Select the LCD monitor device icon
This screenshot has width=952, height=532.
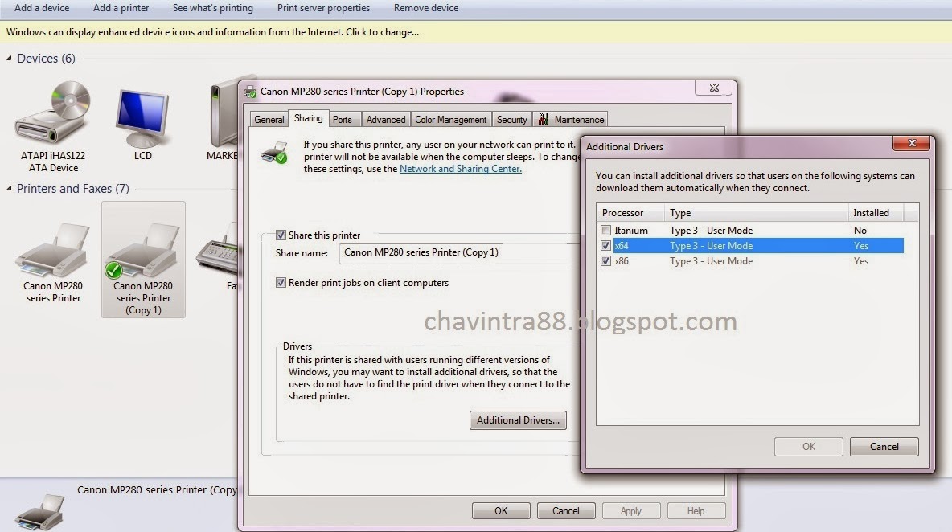(x=142, y=117)
